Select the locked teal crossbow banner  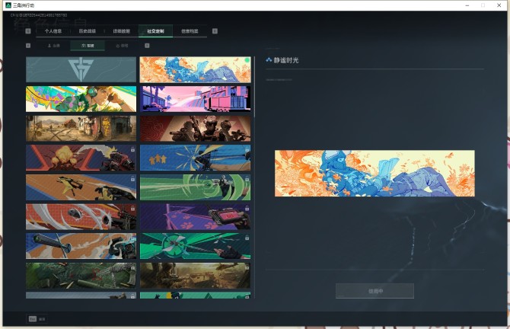coord(195,246)
